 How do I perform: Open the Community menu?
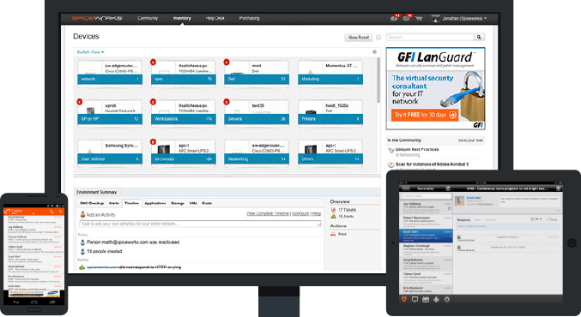click(148, 18)
